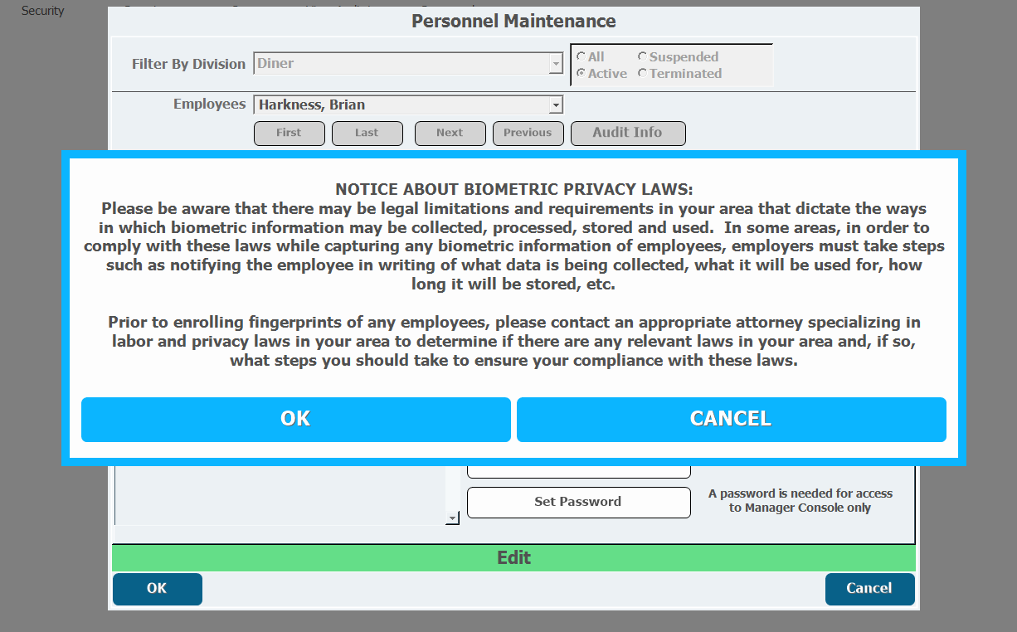Go to the Next employee

click(x=450, y=133)
